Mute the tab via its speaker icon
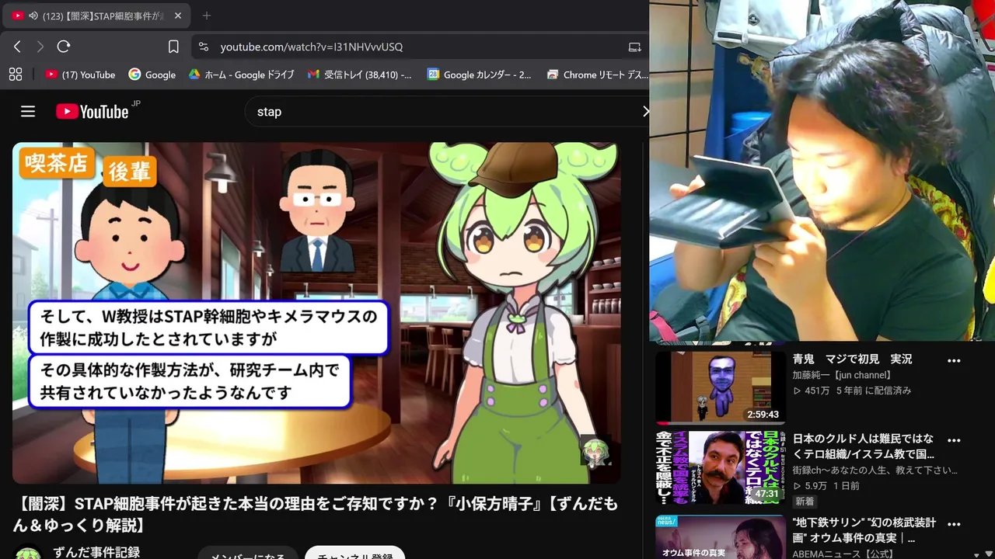Image resolution: width=995 pixels, height=559 pixels. 33,16
